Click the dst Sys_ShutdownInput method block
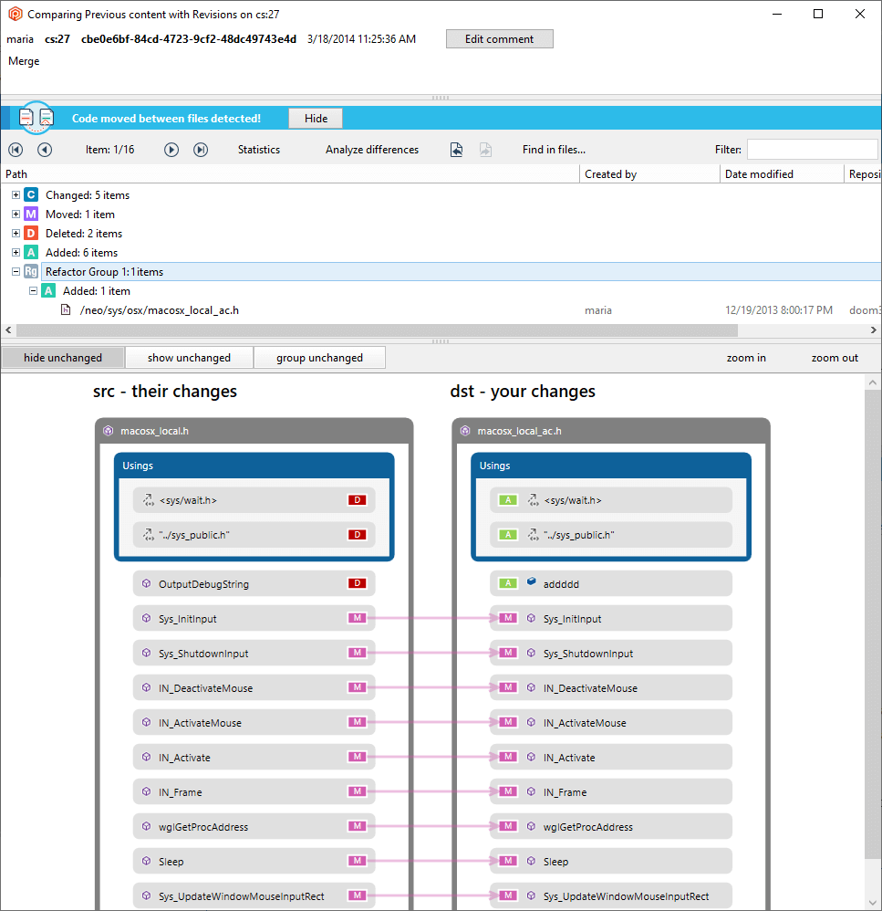 tap(611, 653)
